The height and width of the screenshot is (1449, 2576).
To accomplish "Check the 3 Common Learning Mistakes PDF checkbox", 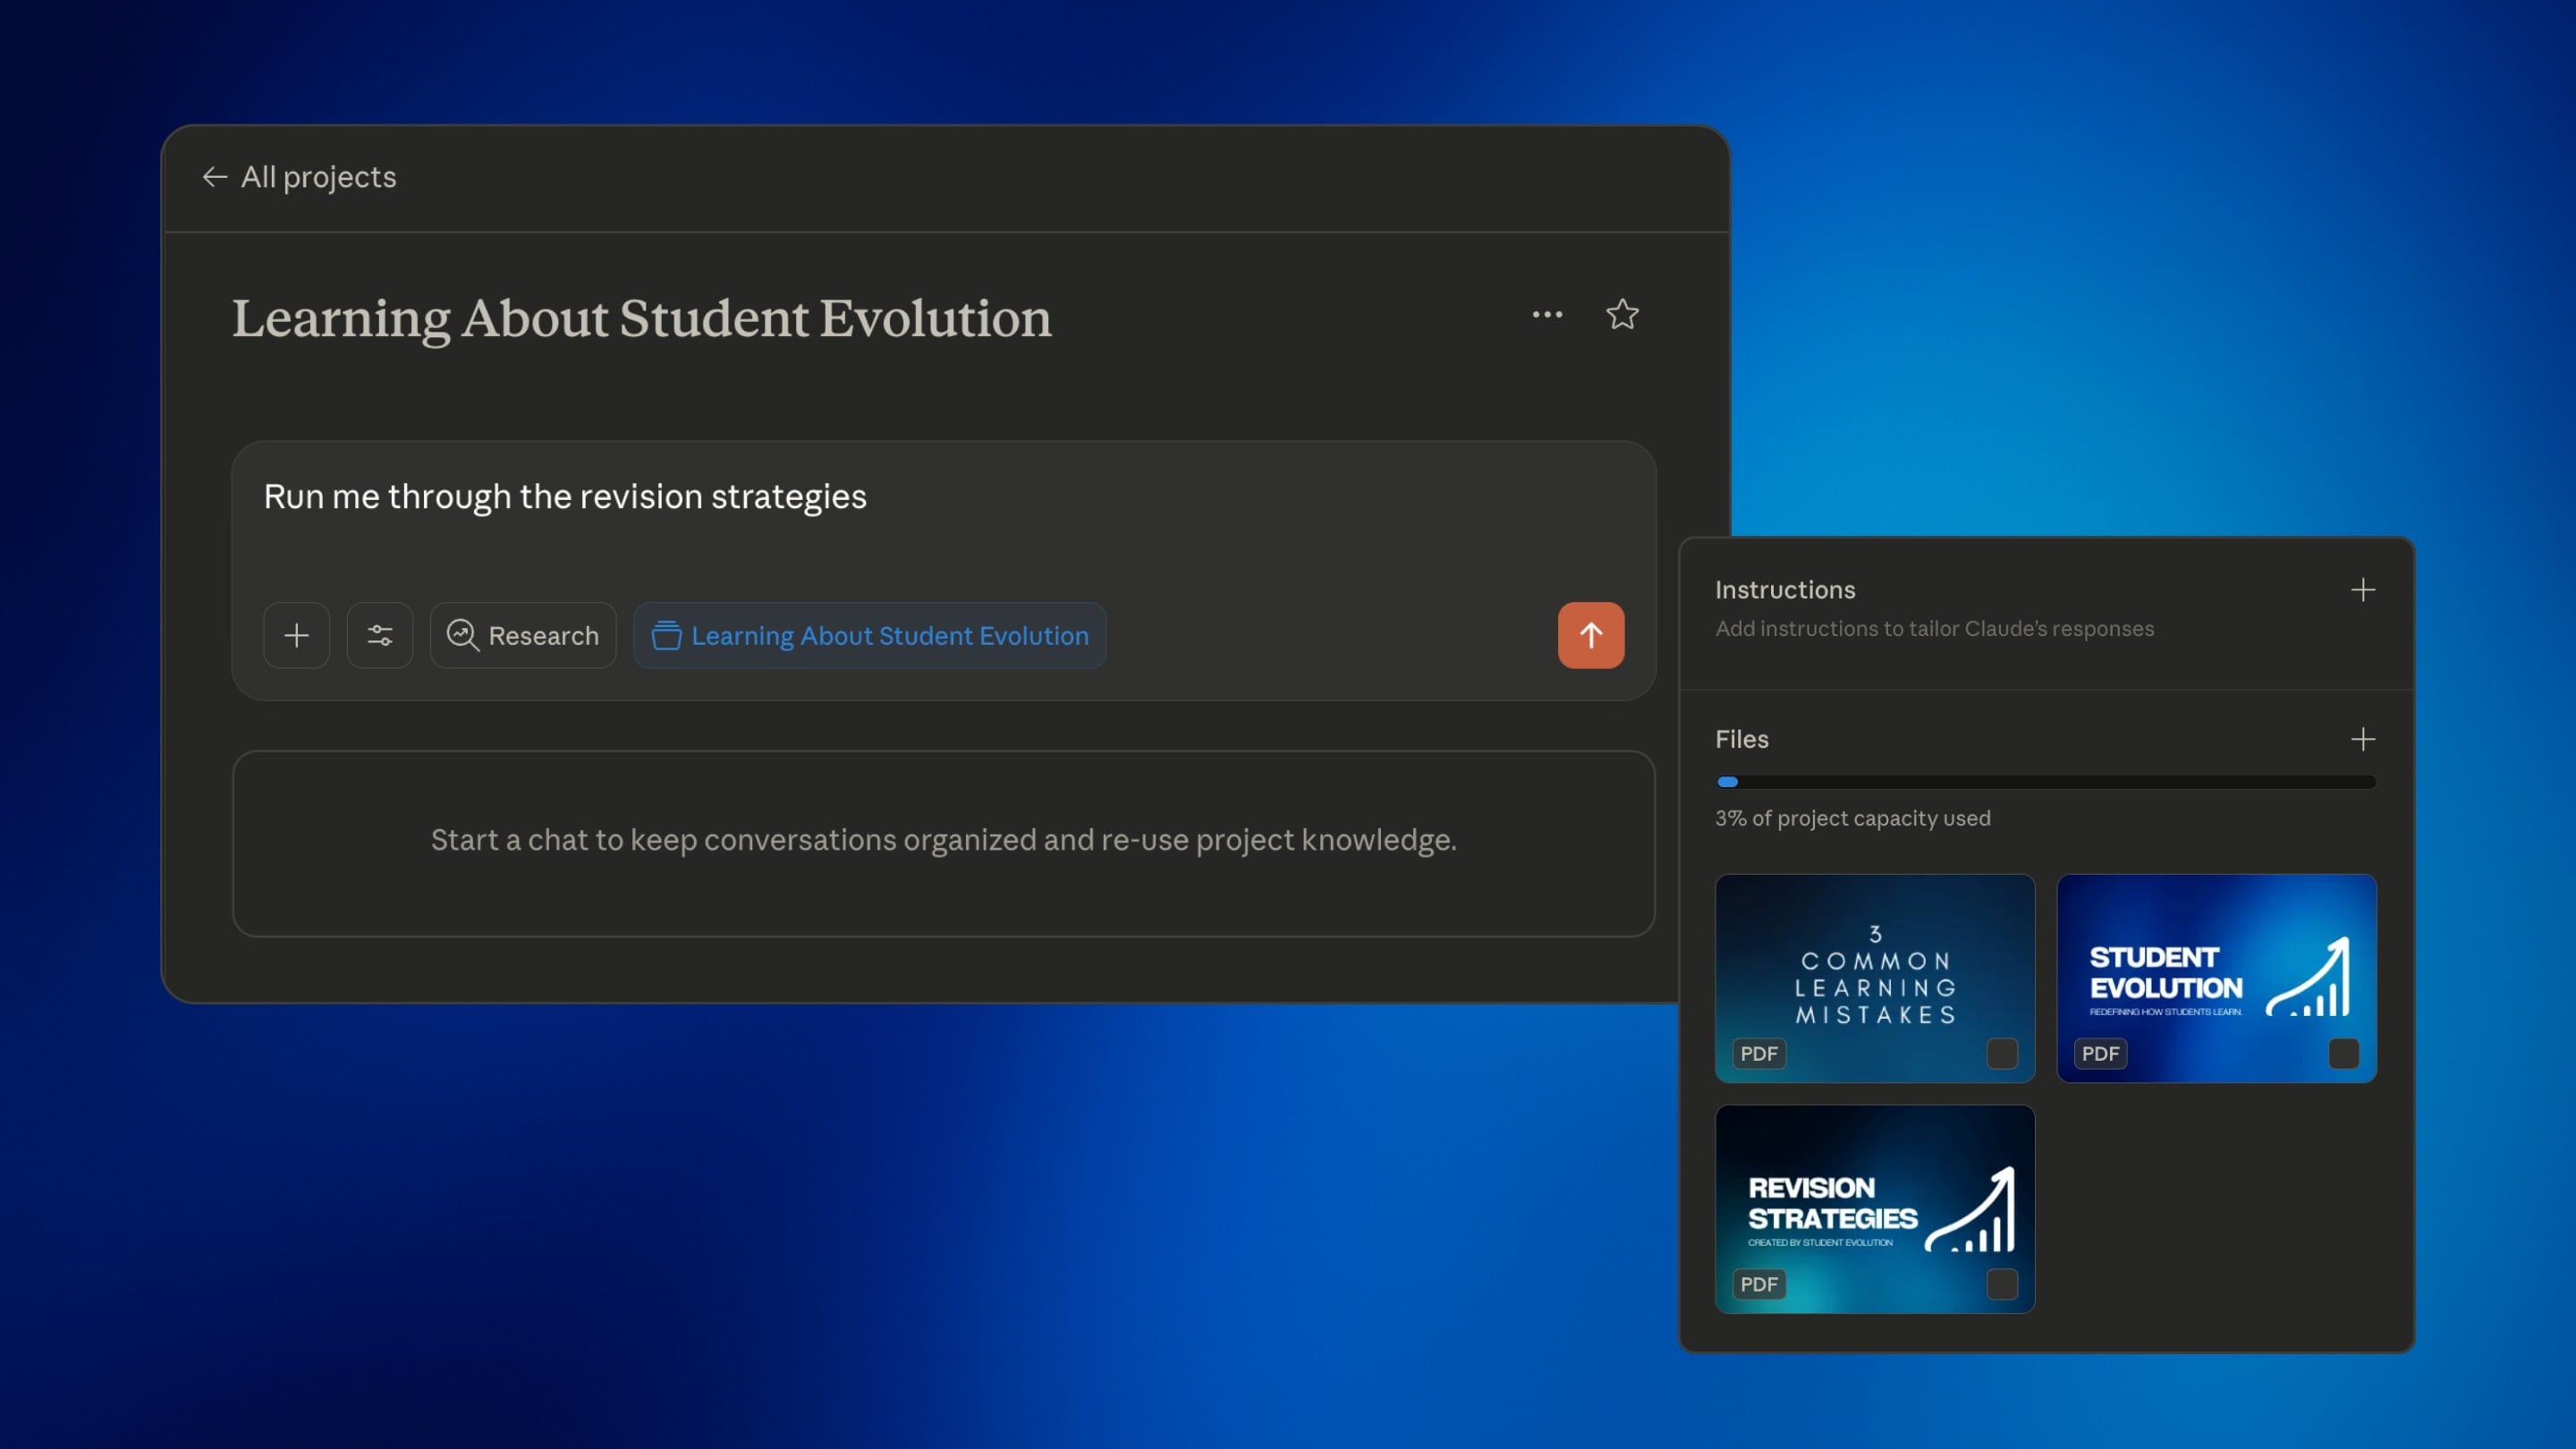I will (x=2002, y=1053).
